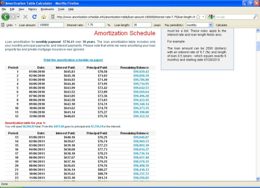
Task: Click the address bar URL
Action: pyautogui.click(x=126, y=17)
